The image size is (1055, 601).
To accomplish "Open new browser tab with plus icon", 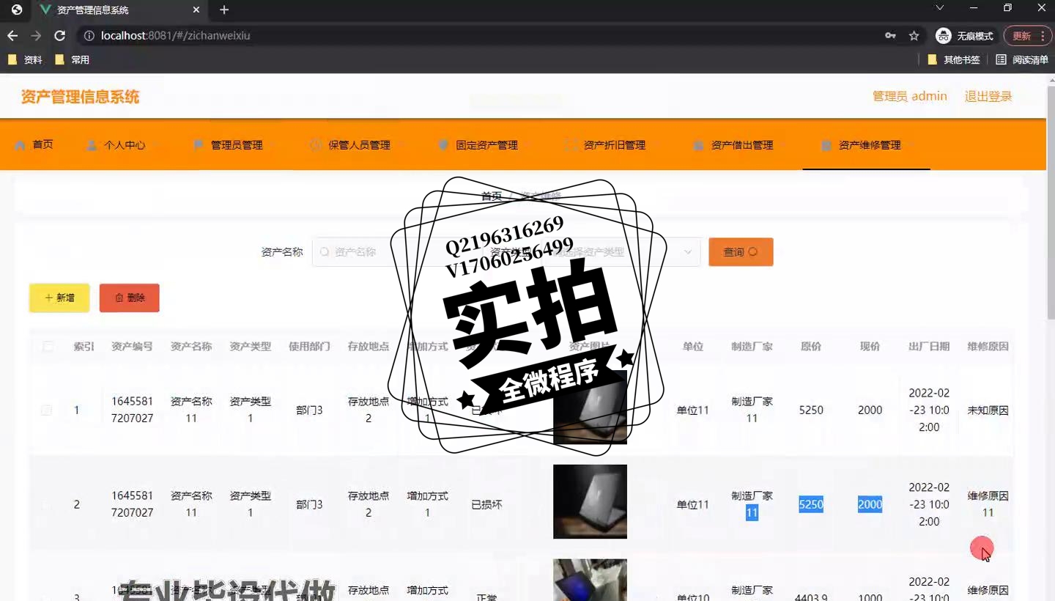I will (224, 10).
